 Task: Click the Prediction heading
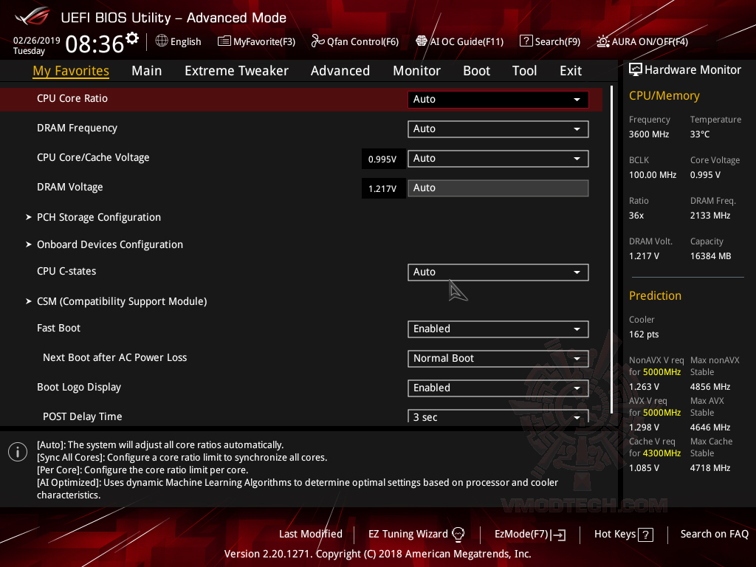[656, 295]
